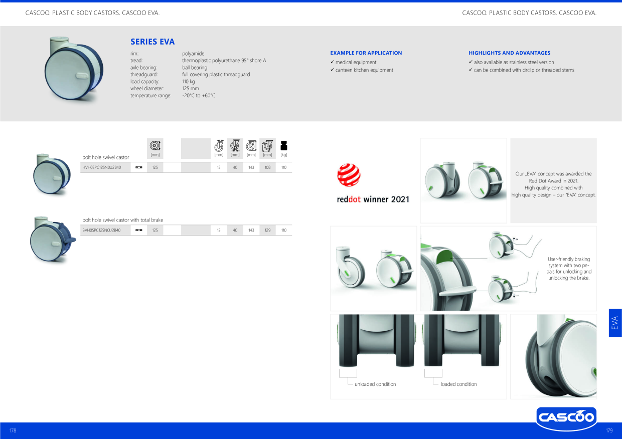Click the '125 mm' wheel diameter value
This screenshot has width=622, height=439.
click(x=191, y=89)
